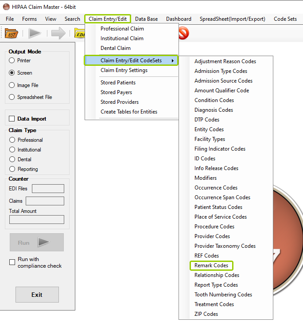Select Provider Taxonomy Codes
The image size is (303, 322).
[226, 246]
